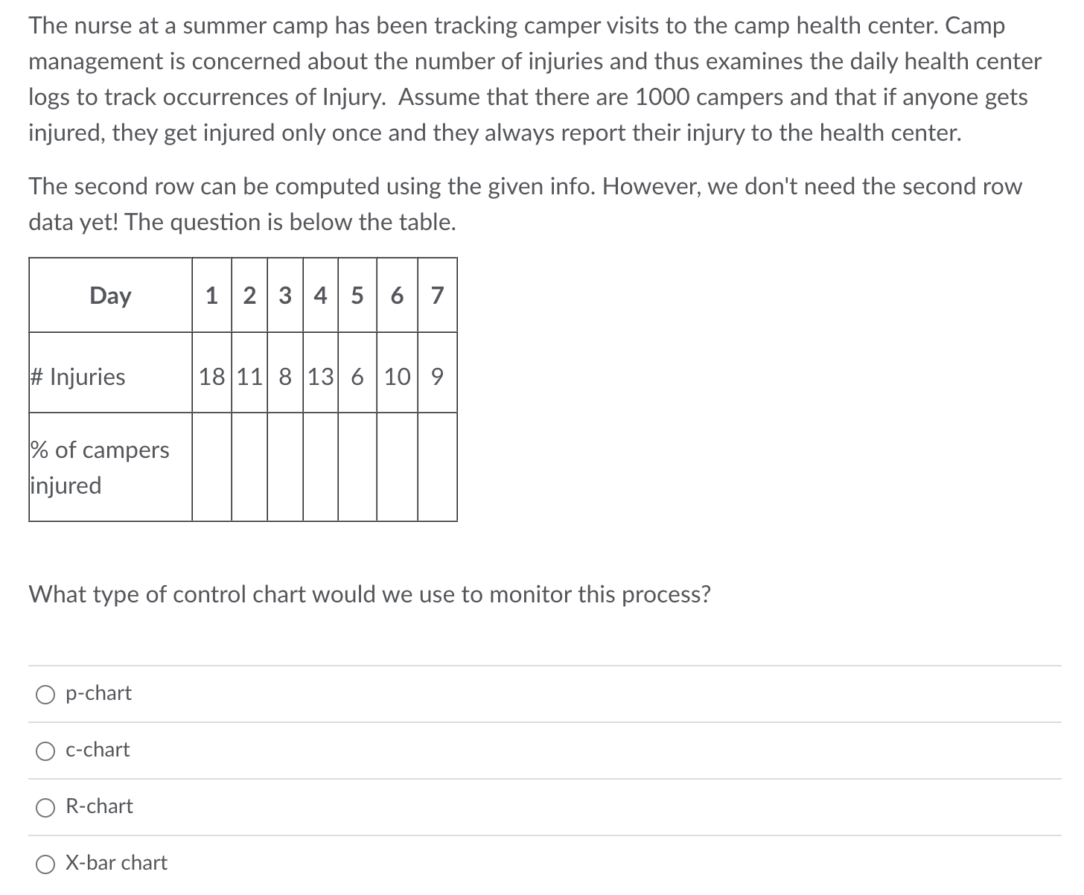Click the X-bar chart answer label

click(116, 864)
